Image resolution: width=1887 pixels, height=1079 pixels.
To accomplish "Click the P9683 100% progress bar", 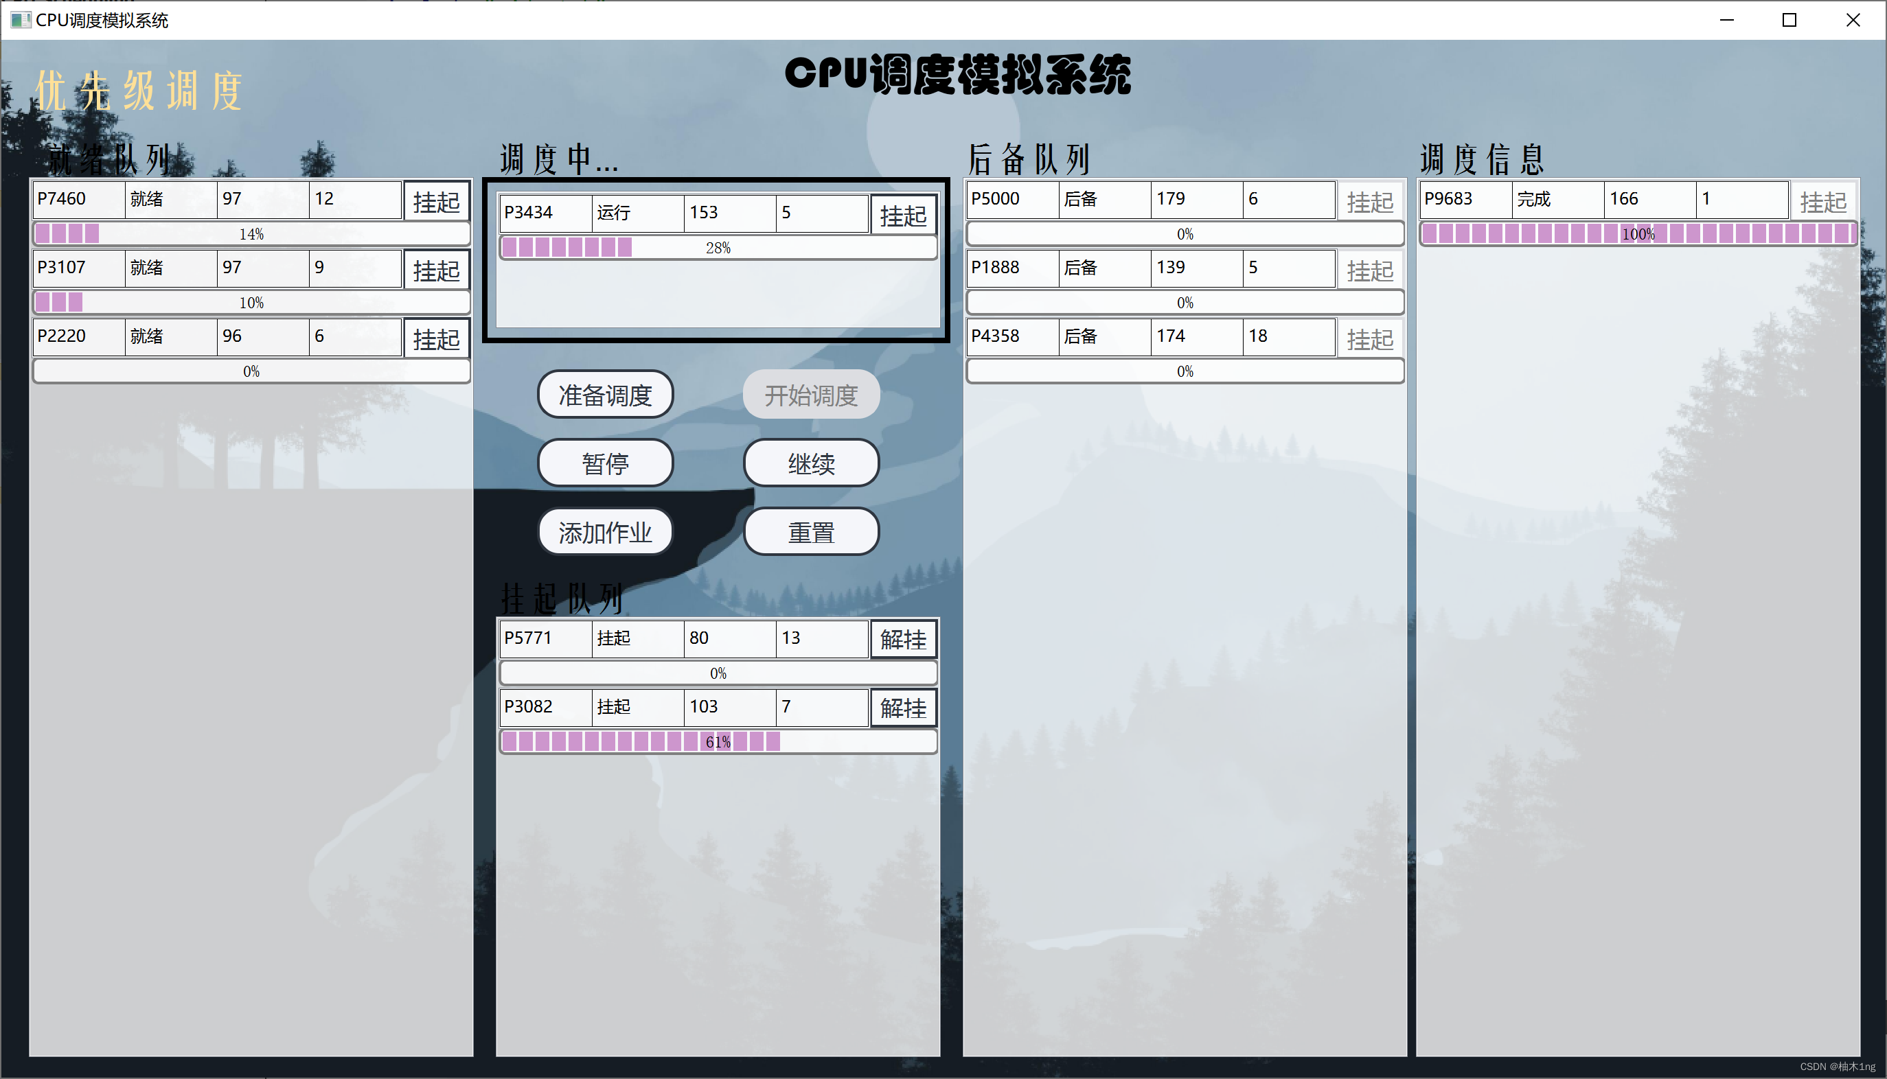I will coord(1637,234).
